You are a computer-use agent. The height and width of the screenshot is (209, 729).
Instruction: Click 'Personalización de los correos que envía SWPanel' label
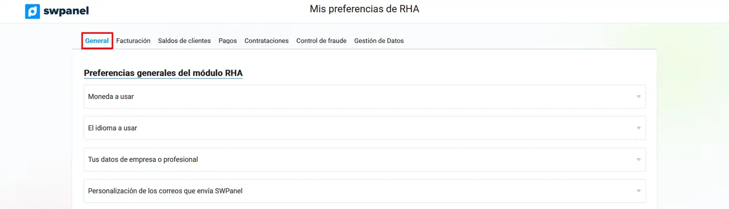tap(165, 191)
